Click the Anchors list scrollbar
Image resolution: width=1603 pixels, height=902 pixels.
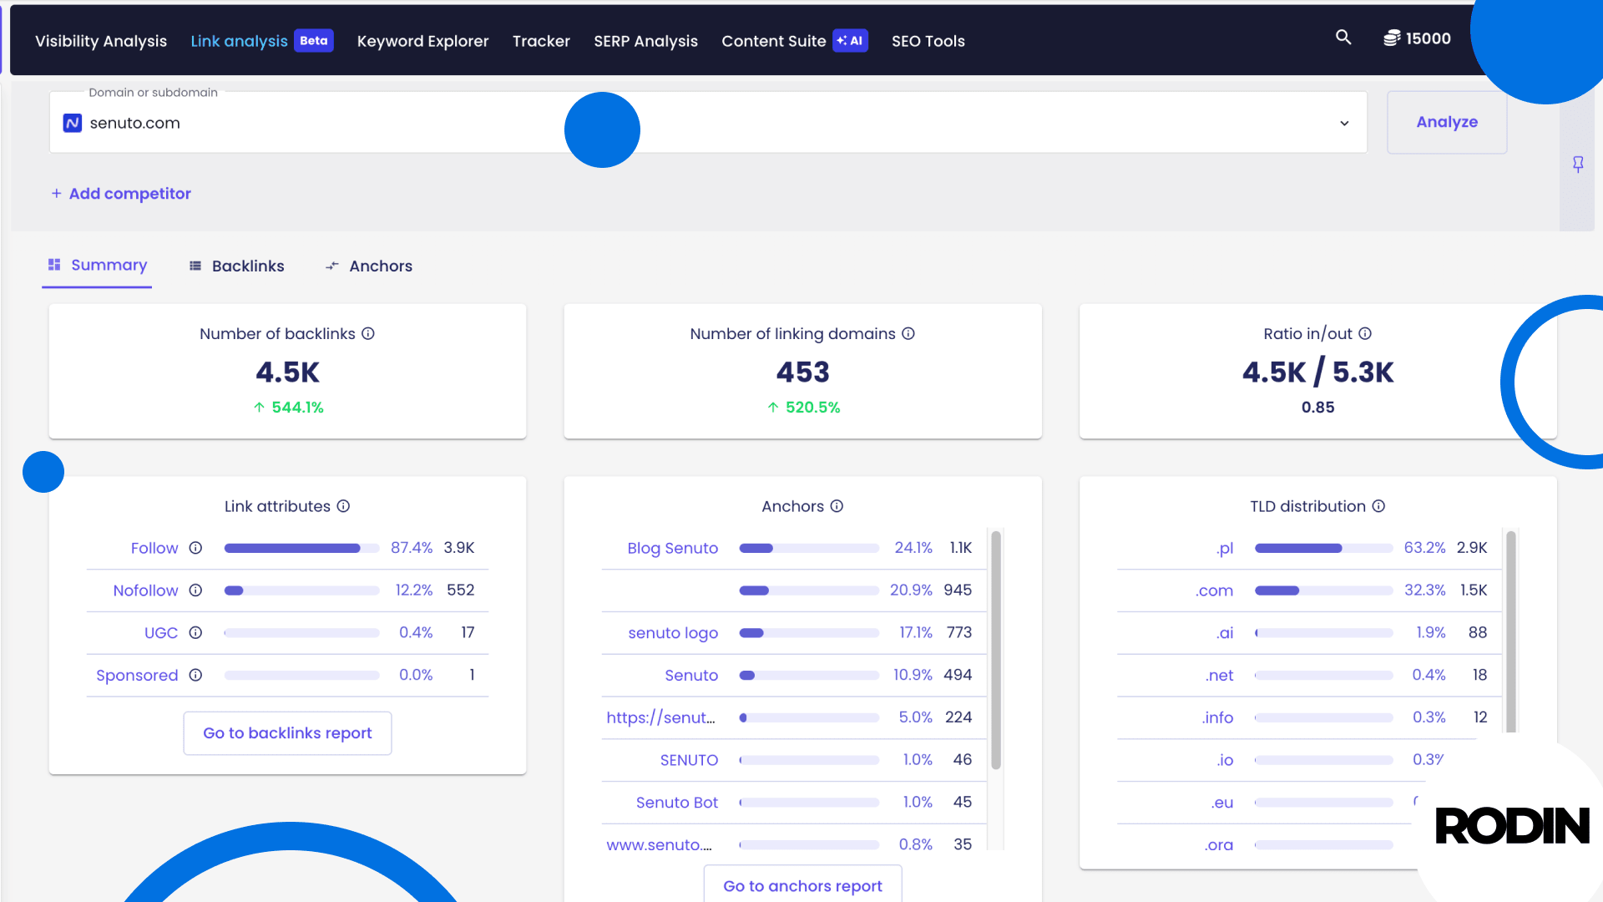pyautogui.click(x=996, y=650)
